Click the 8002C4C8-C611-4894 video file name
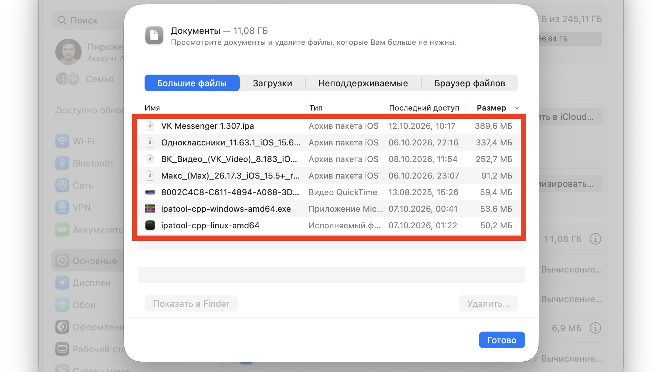This screenshot has width=662, height=372. tap(230, 192)
